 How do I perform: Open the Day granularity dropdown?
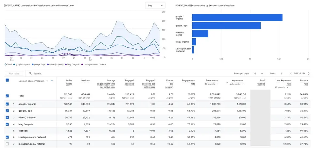coord(155,6)
